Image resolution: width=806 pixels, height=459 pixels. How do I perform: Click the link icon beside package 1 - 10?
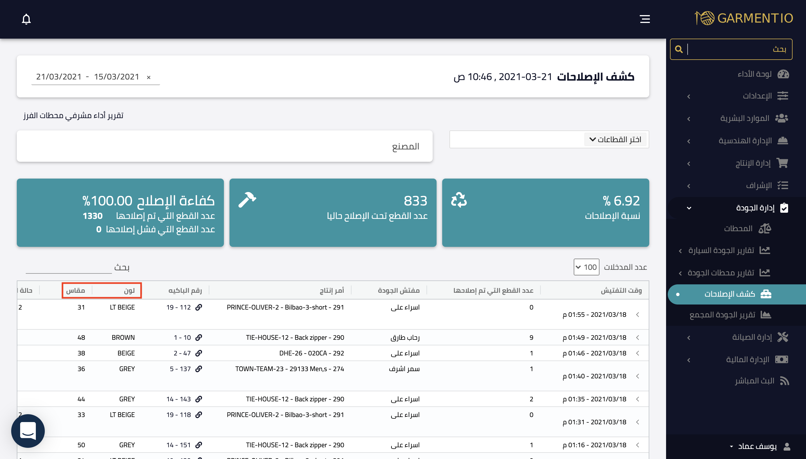coord(199,337)
